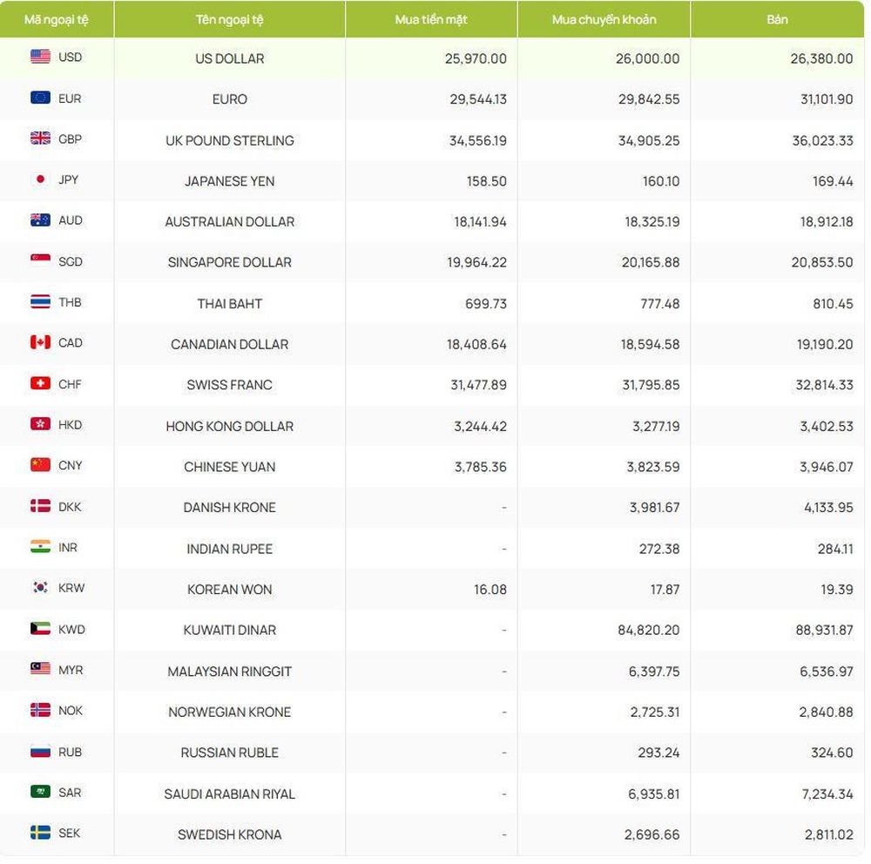Click the European Union flag icon
871x864 pixels.
click(40, 98)
